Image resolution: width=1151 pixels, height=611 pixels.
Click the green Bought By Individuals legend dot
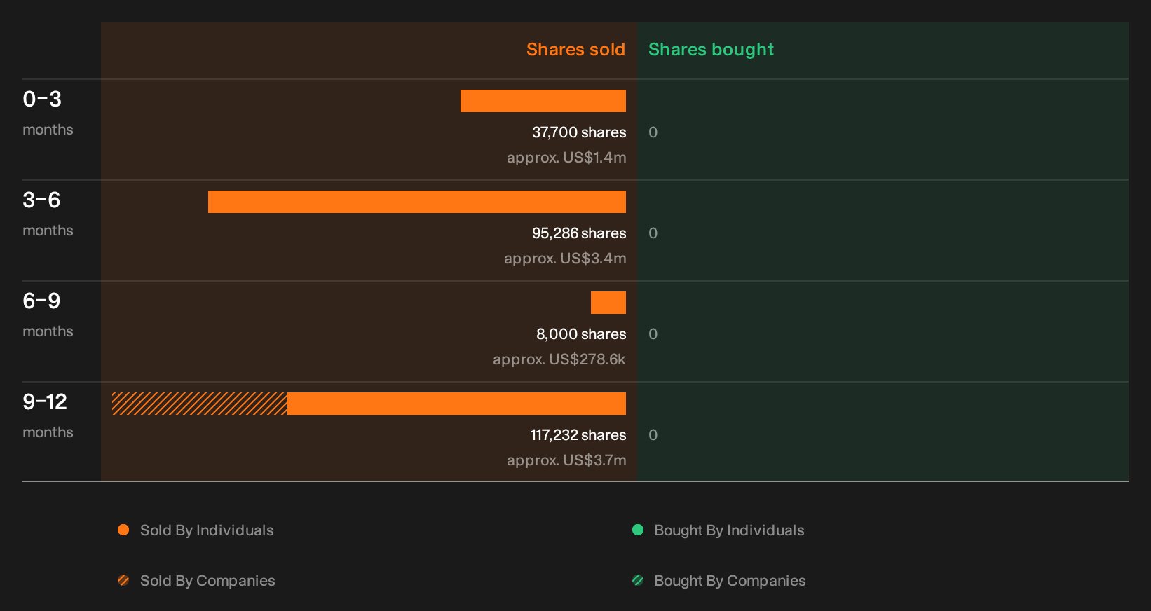[638, 530]
